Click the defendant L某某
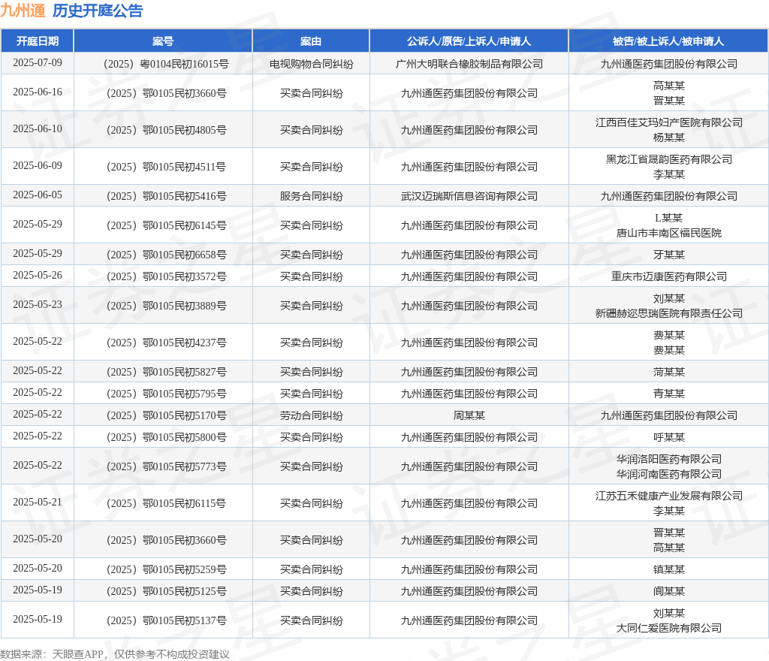This screenshot has height=661, width=769. pyautogui.click(x=669, y=218)
